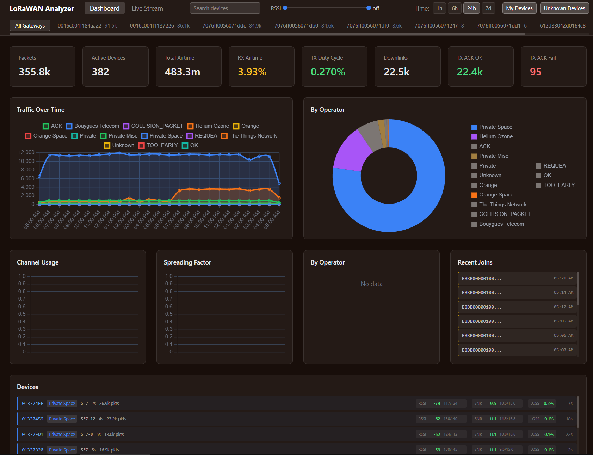Click the My Devices filter button
The image size is (593, 455).
click(x=519, y=8)
